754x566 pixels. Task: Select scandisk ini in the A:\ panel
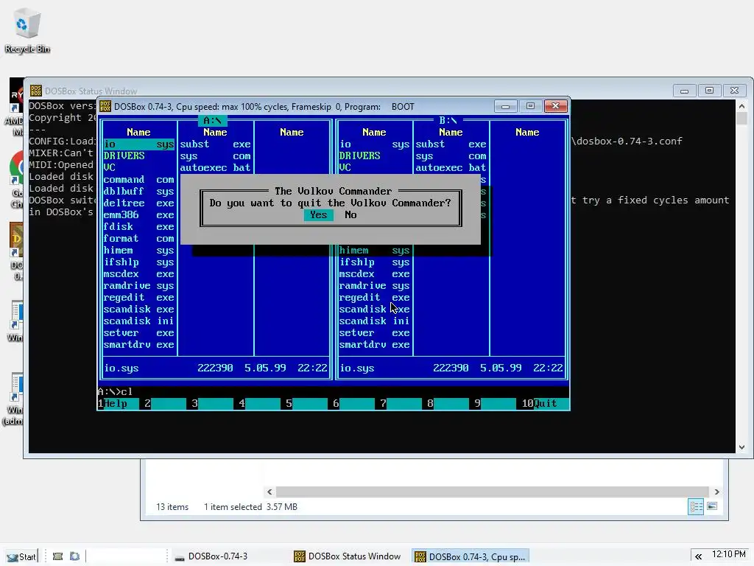click(x=139, y=321)
